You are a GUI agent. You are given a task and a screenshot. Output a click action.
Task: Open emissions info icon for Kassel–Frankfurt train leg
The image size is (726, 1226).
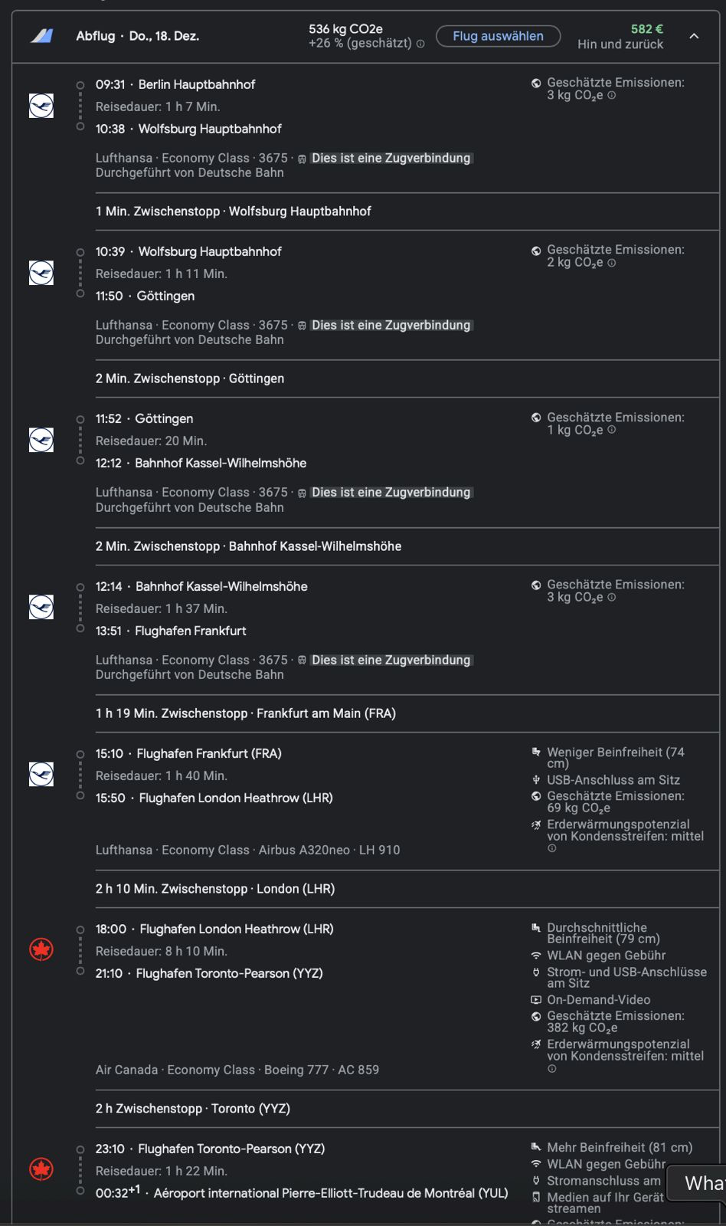click(x=612, y=598)
